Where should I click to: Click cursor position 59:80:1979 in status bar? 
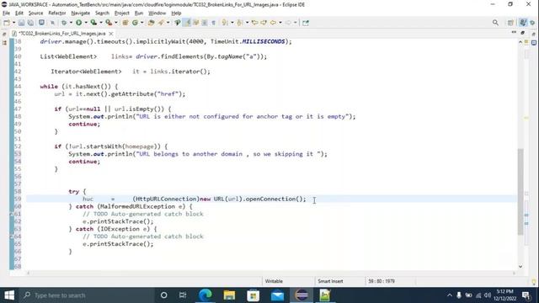point(382,281)
